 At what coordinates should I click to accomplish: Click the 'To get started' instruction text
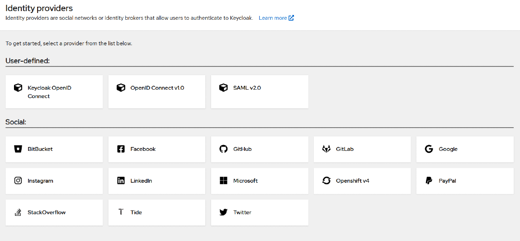69,43
